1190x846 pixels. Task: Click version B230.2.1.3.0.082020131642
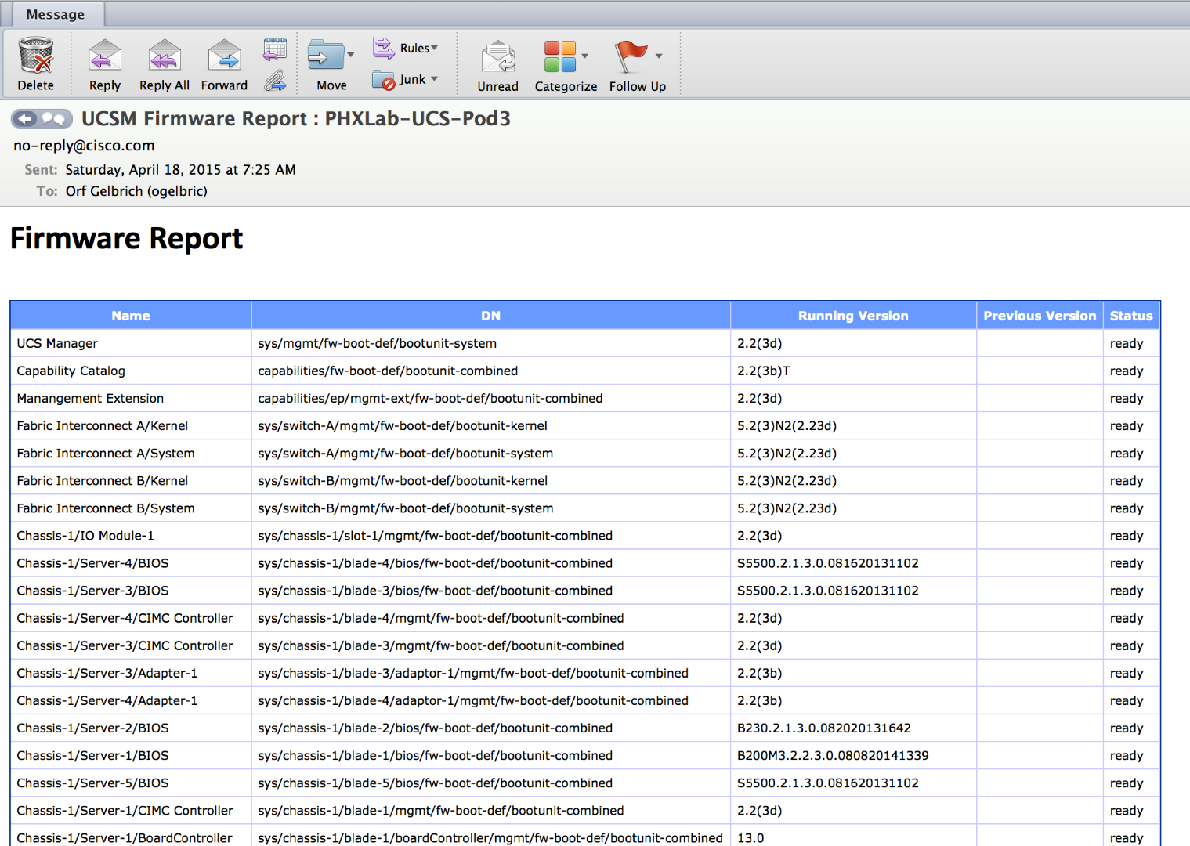coord(823,728)
